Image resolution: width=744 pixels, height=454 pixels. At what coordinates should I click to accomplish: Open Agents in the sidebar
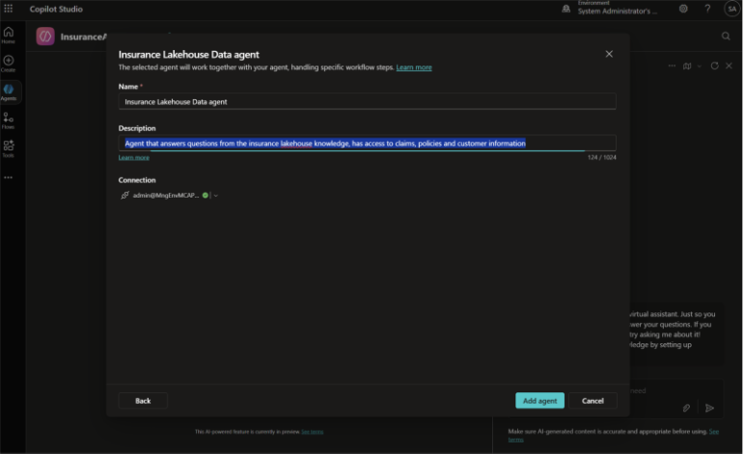pos(9,92)
